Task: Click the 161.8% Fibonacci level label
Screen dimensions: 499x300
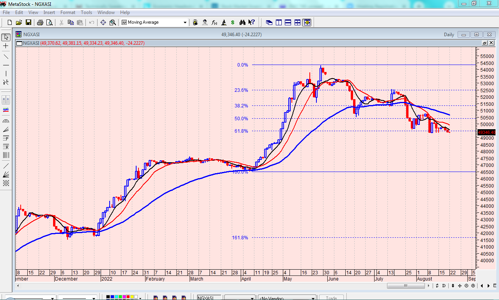Action: 240,238
